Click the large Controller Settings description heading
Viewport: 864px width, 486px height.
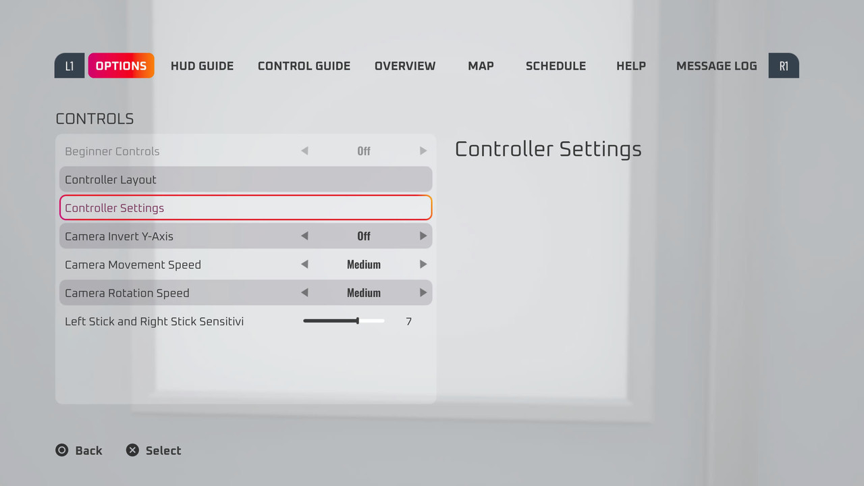[x=548, y=149]
